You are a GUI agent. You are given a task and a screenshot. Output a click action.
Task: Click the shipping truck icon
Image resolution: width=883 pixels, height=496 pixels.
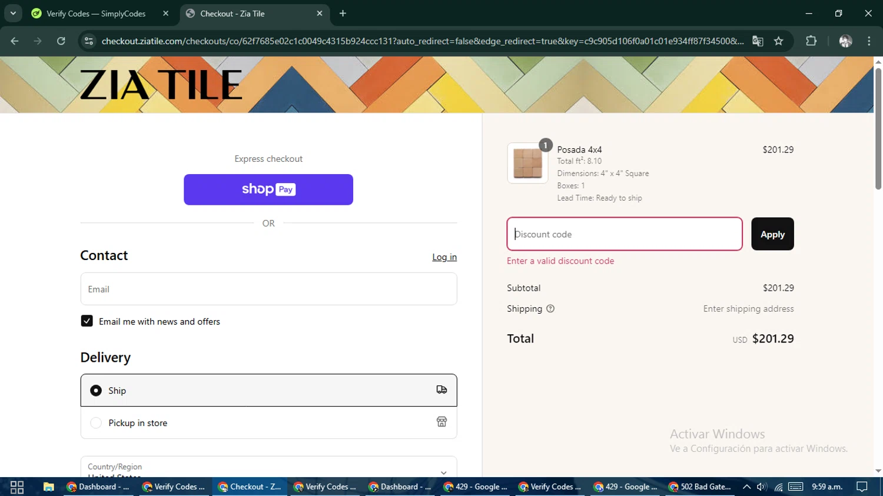441,390
